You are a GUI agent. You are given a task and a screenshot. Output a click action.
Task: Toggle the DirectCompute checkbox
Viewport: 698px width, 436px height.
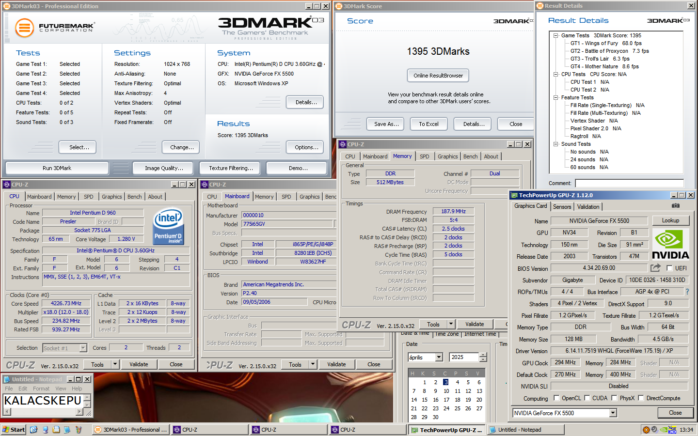click(641, 398)
